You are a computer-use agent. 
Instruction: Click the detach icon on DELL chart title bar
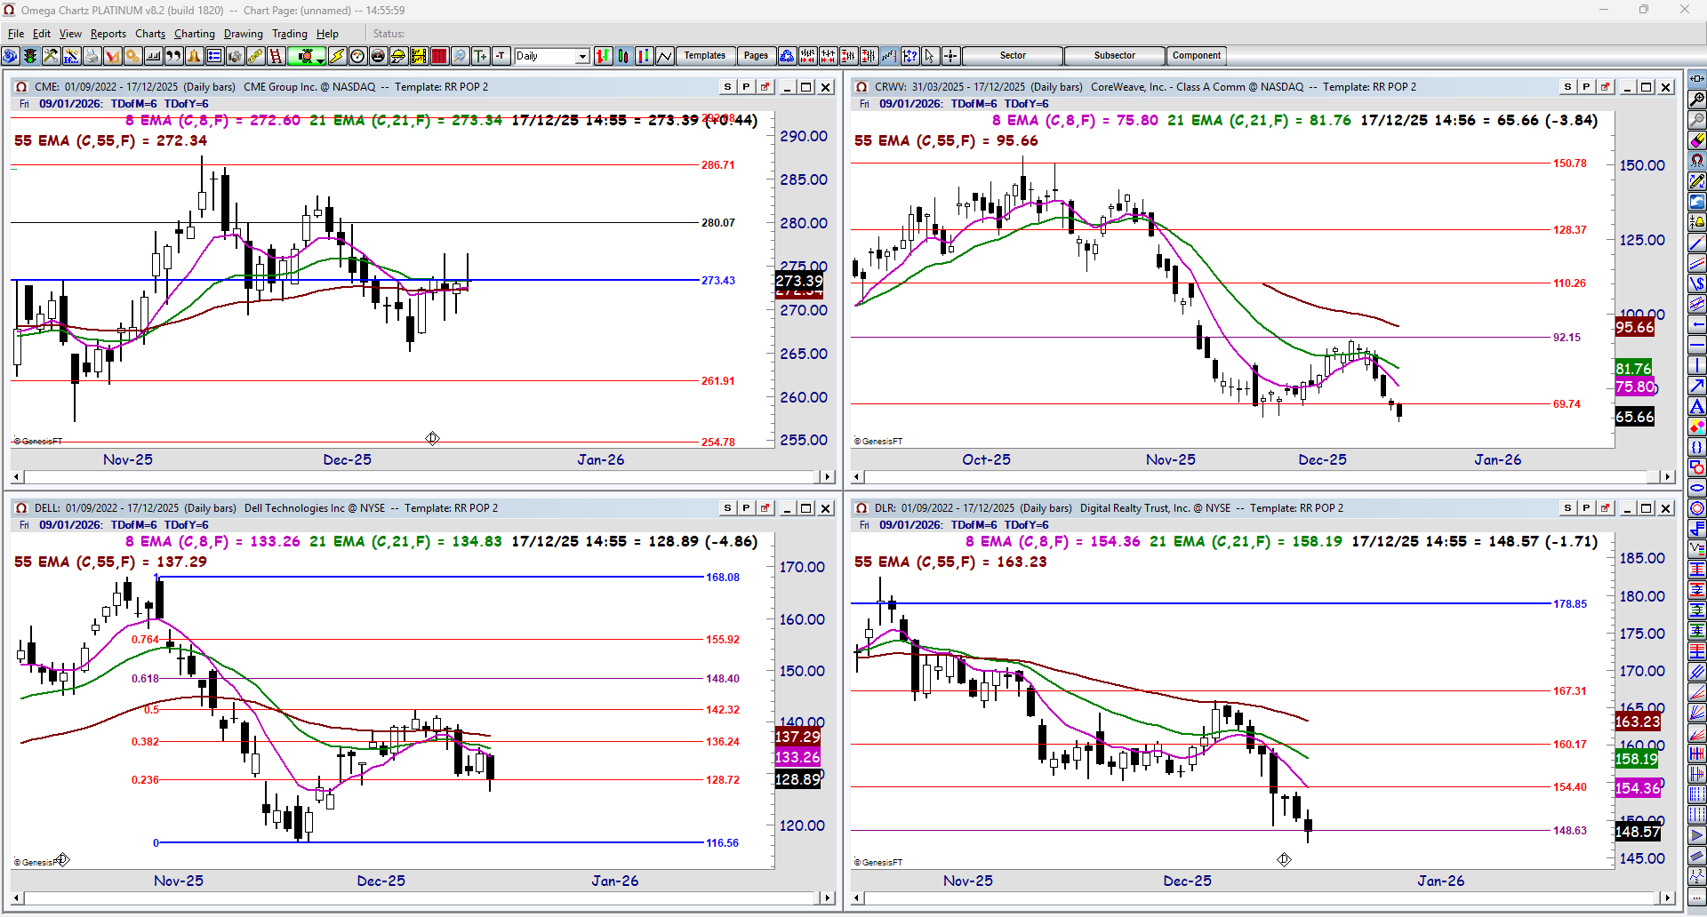[x=765, y=508]
